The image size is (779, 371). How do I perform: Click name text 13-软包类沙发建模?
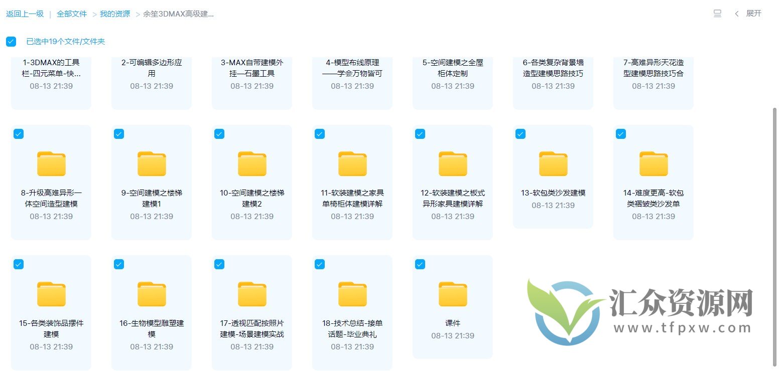[x=553, y=193]
